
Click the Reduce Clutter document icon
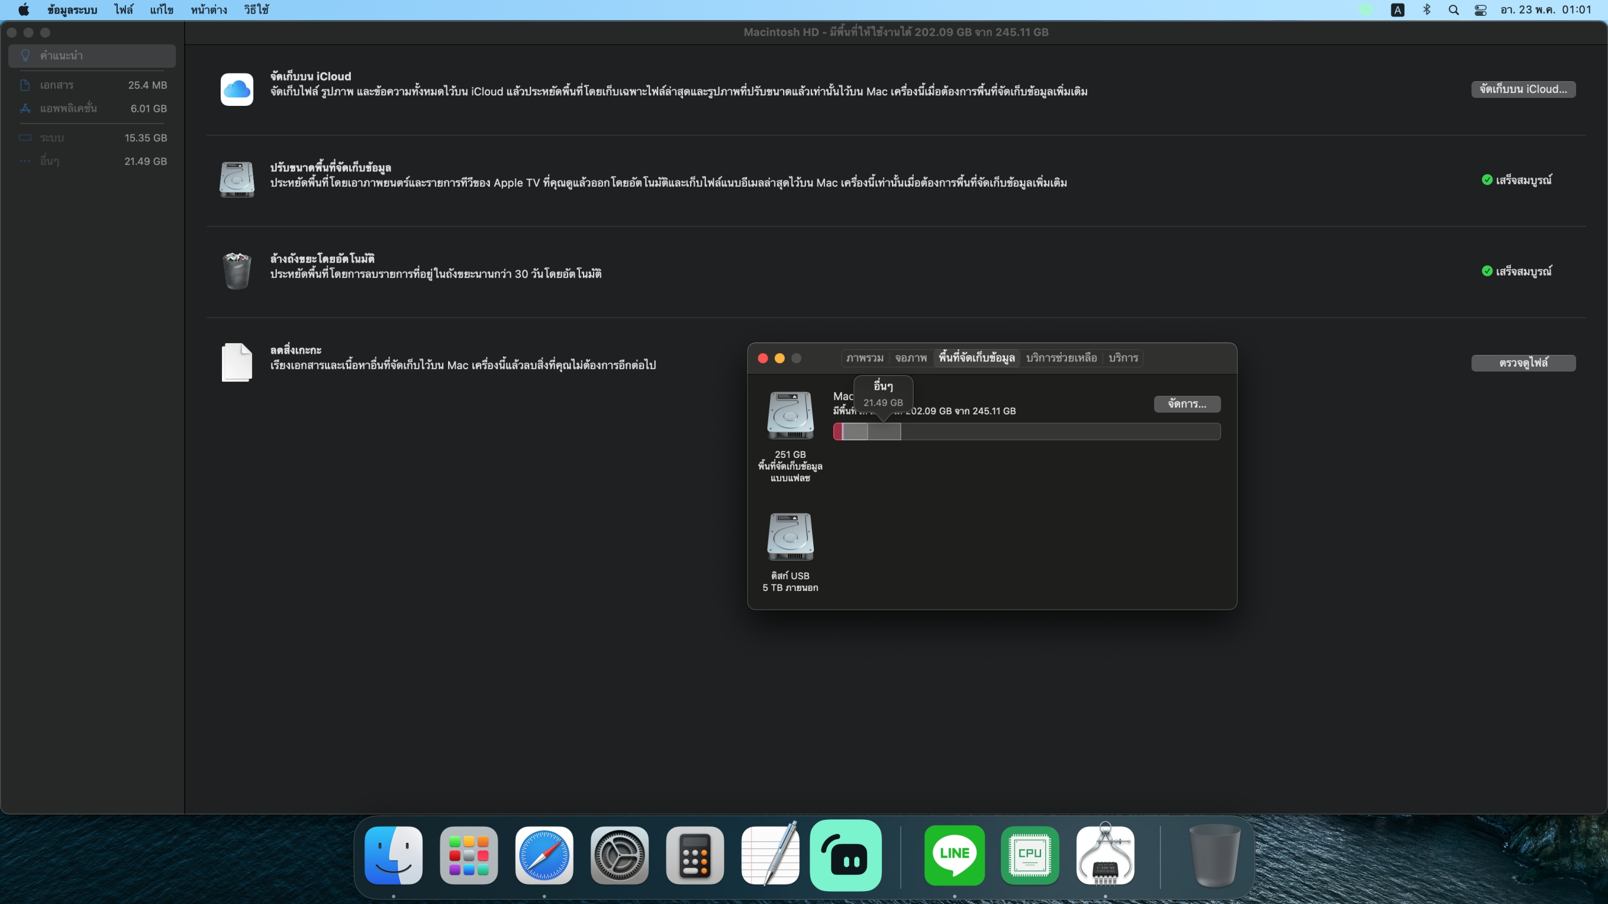pos(237,362)
